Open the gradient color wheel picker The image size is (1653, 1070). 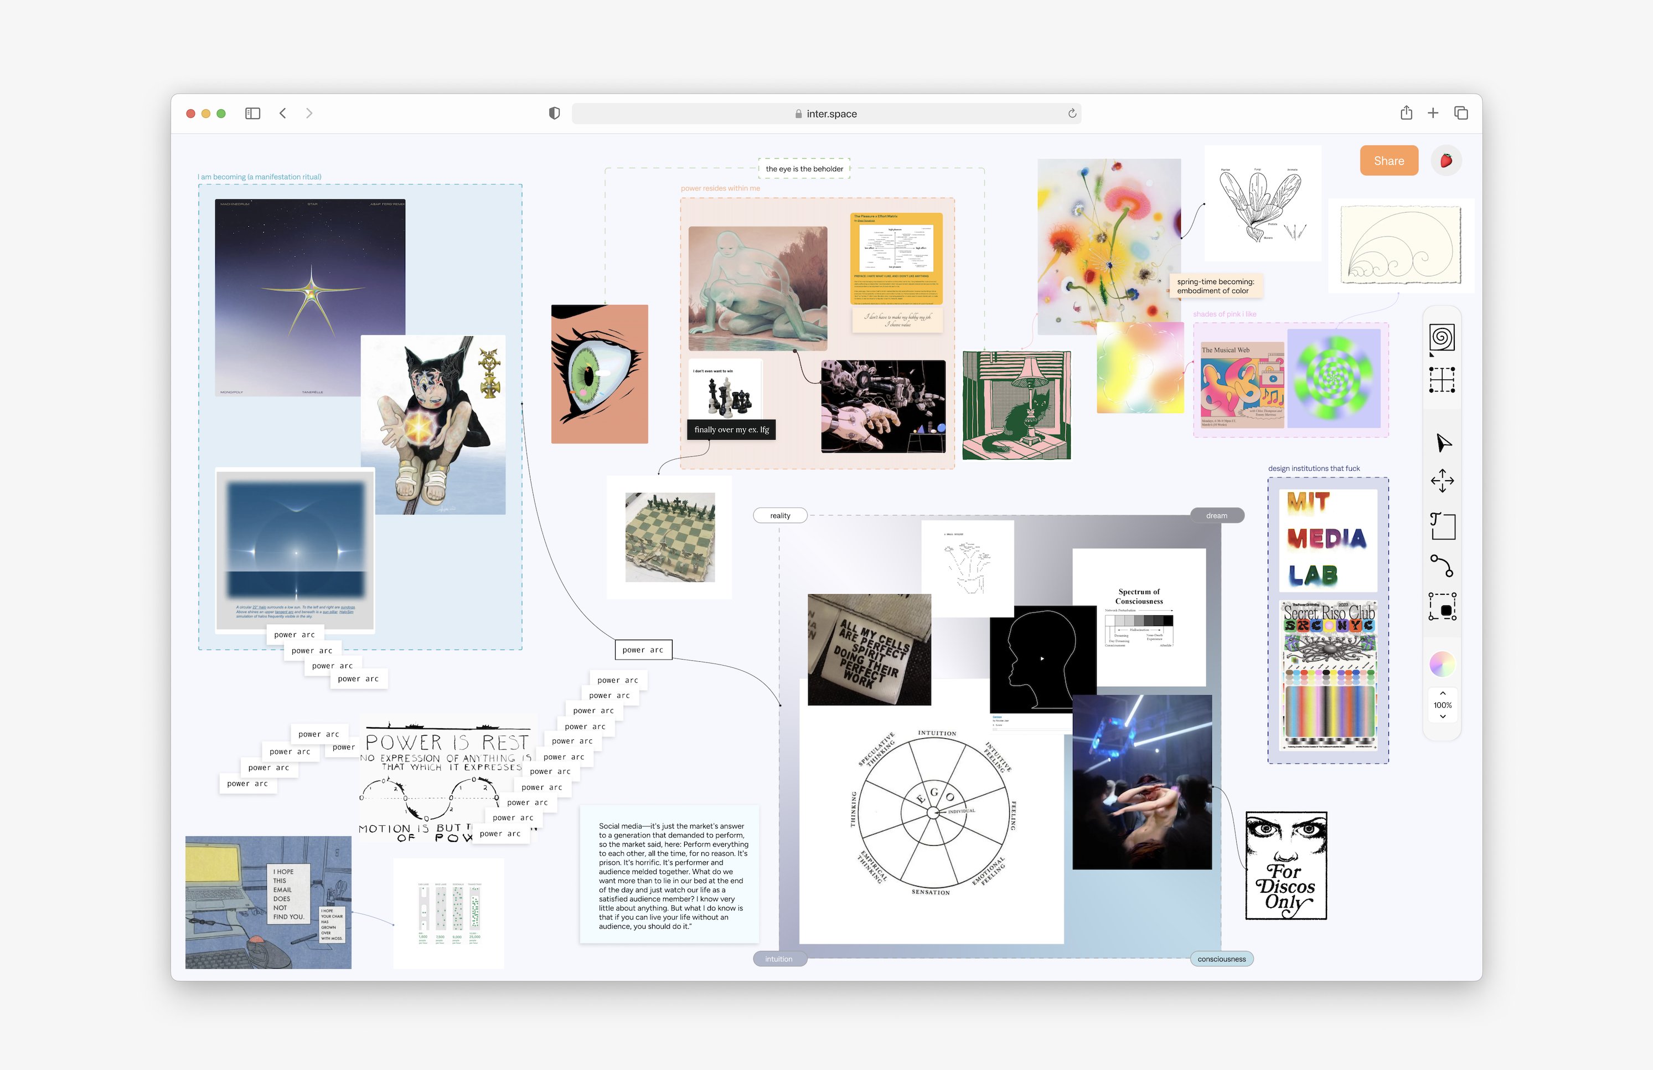pyautogui.click(x=1442, y=664)
